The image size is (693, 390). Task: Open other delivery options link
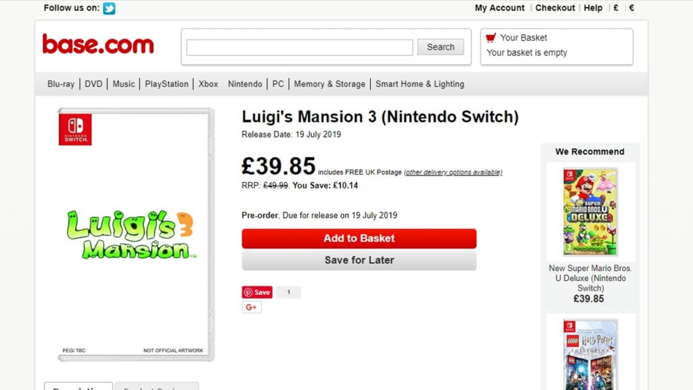[x=453, y=173]
